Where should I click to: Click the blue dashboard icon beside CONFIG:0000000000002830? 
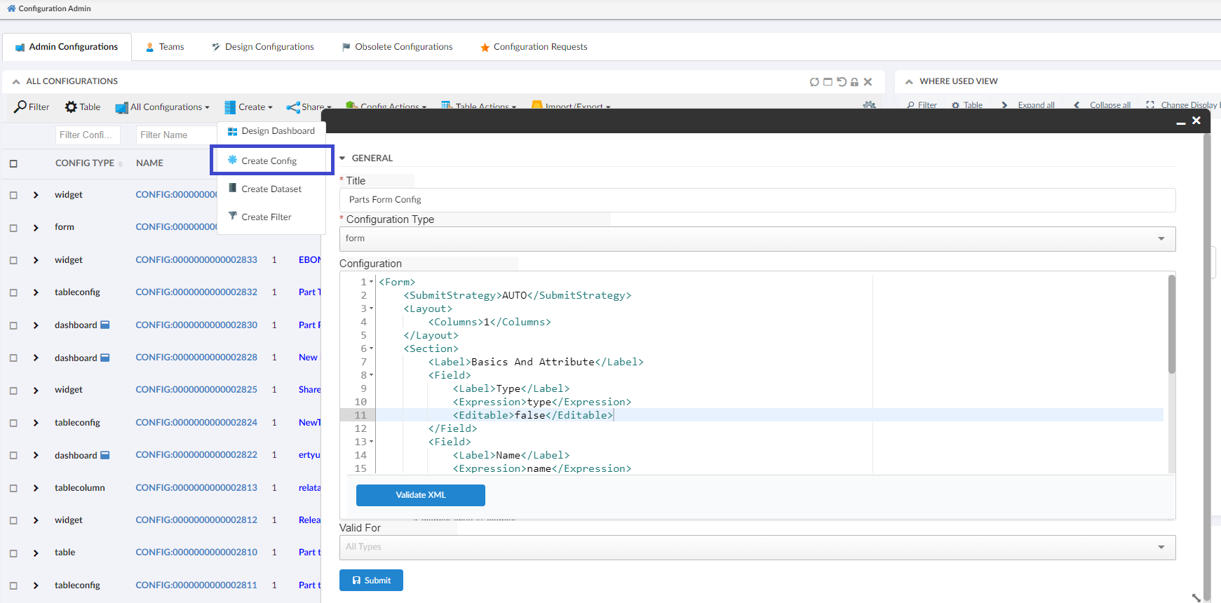105,325
